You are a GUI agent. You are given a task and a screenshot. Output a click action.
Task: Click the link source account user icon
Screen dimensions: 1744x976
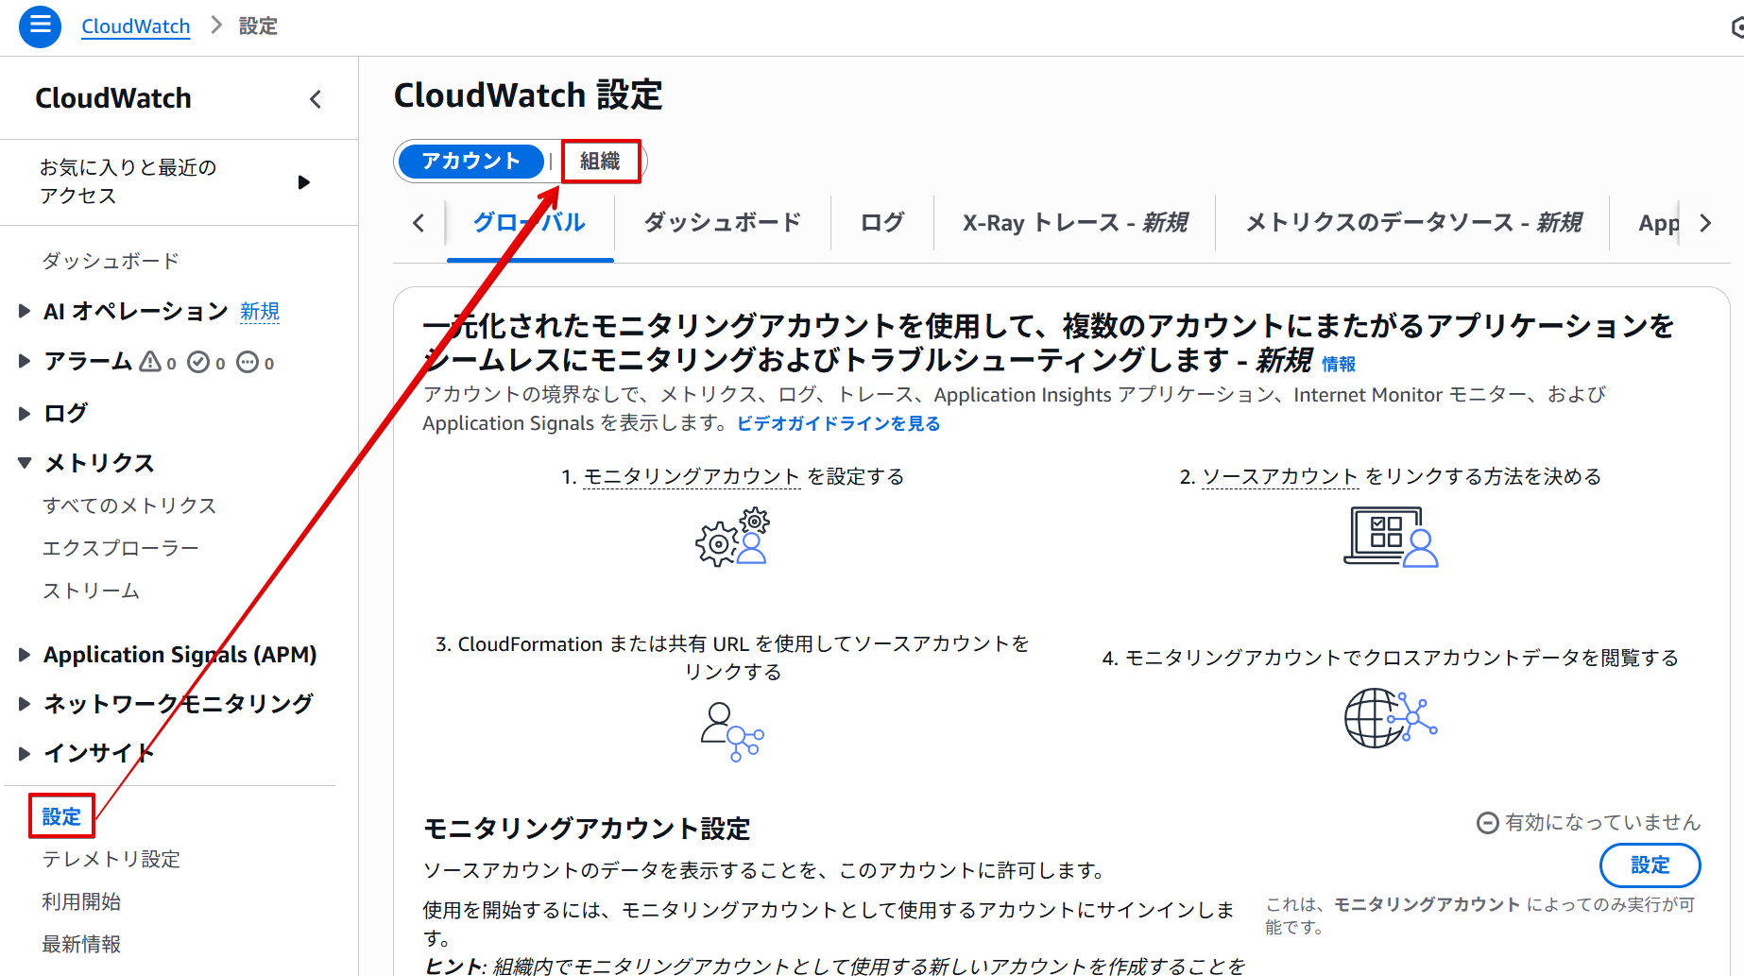click(732, 731)
